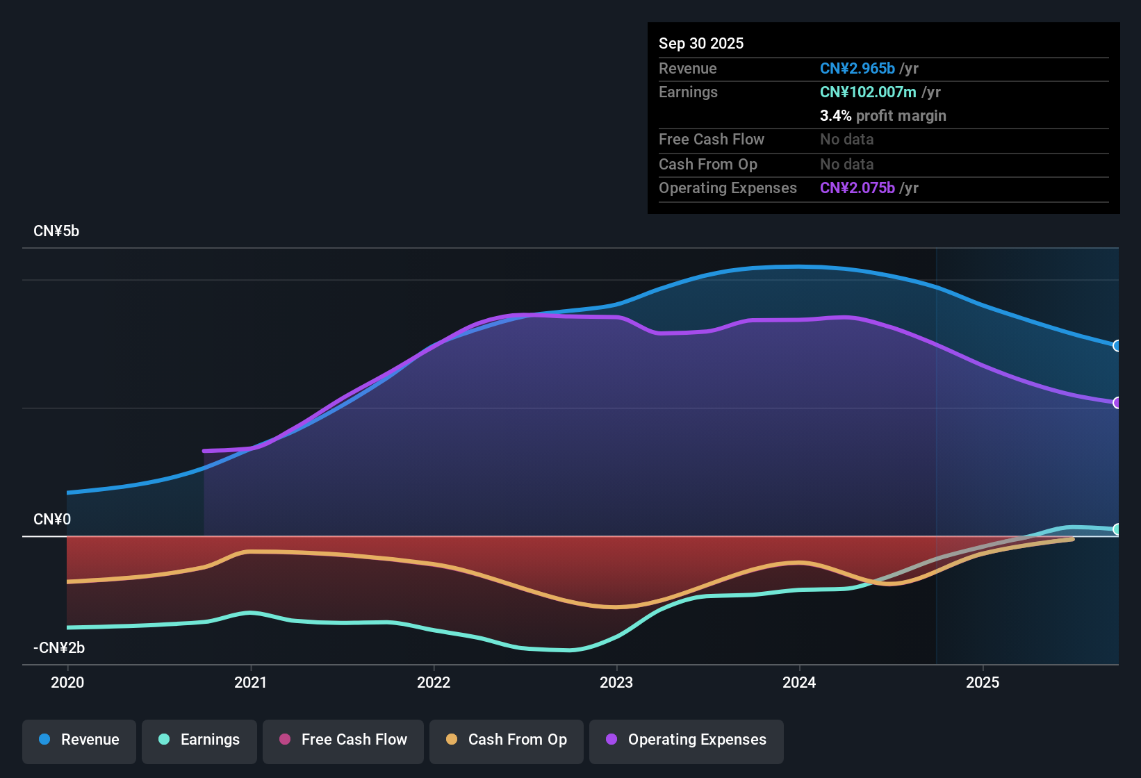Click the Revenue endpoint marker on the chart

pyautogui.click(x=1117, y=345)
